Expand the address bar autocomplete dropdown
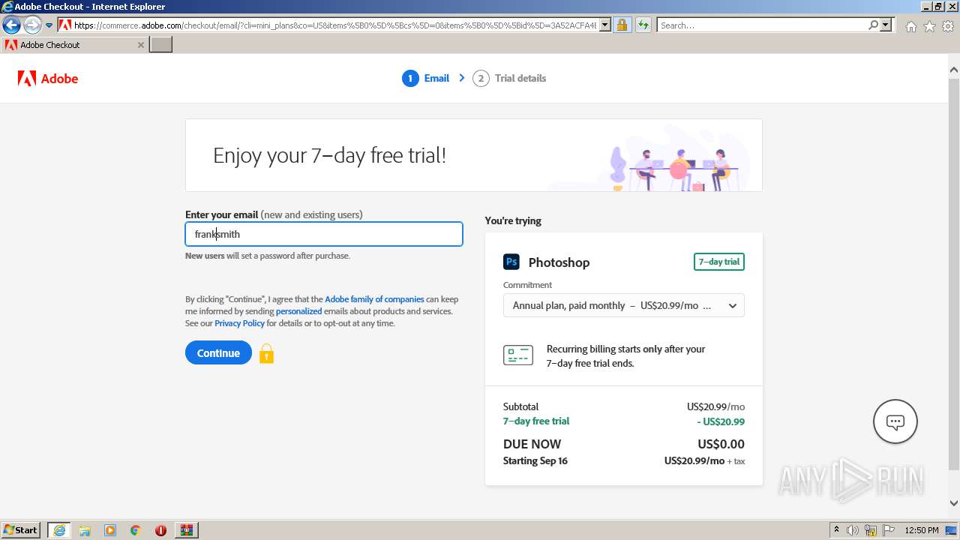Viewport: 960px width, 540px height. tap(605, 25)
